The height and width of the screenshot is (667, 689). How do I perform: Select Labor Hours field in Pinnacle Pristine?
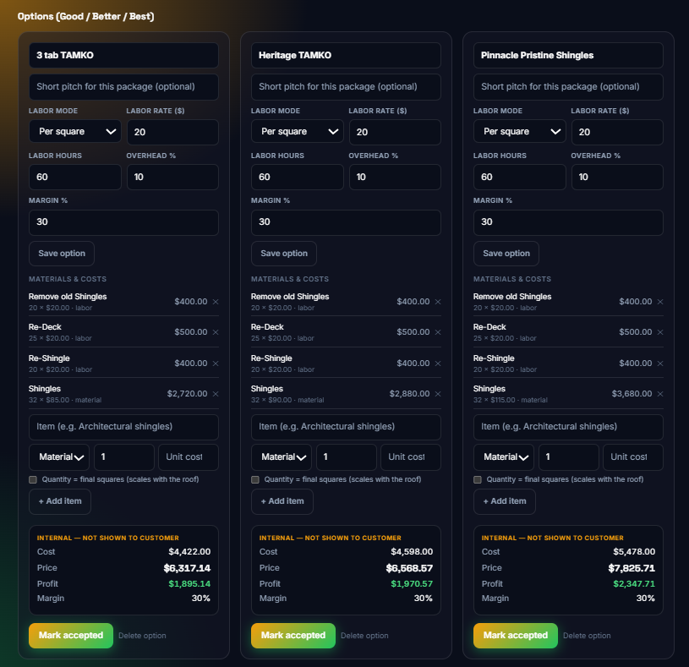point(520,177)
